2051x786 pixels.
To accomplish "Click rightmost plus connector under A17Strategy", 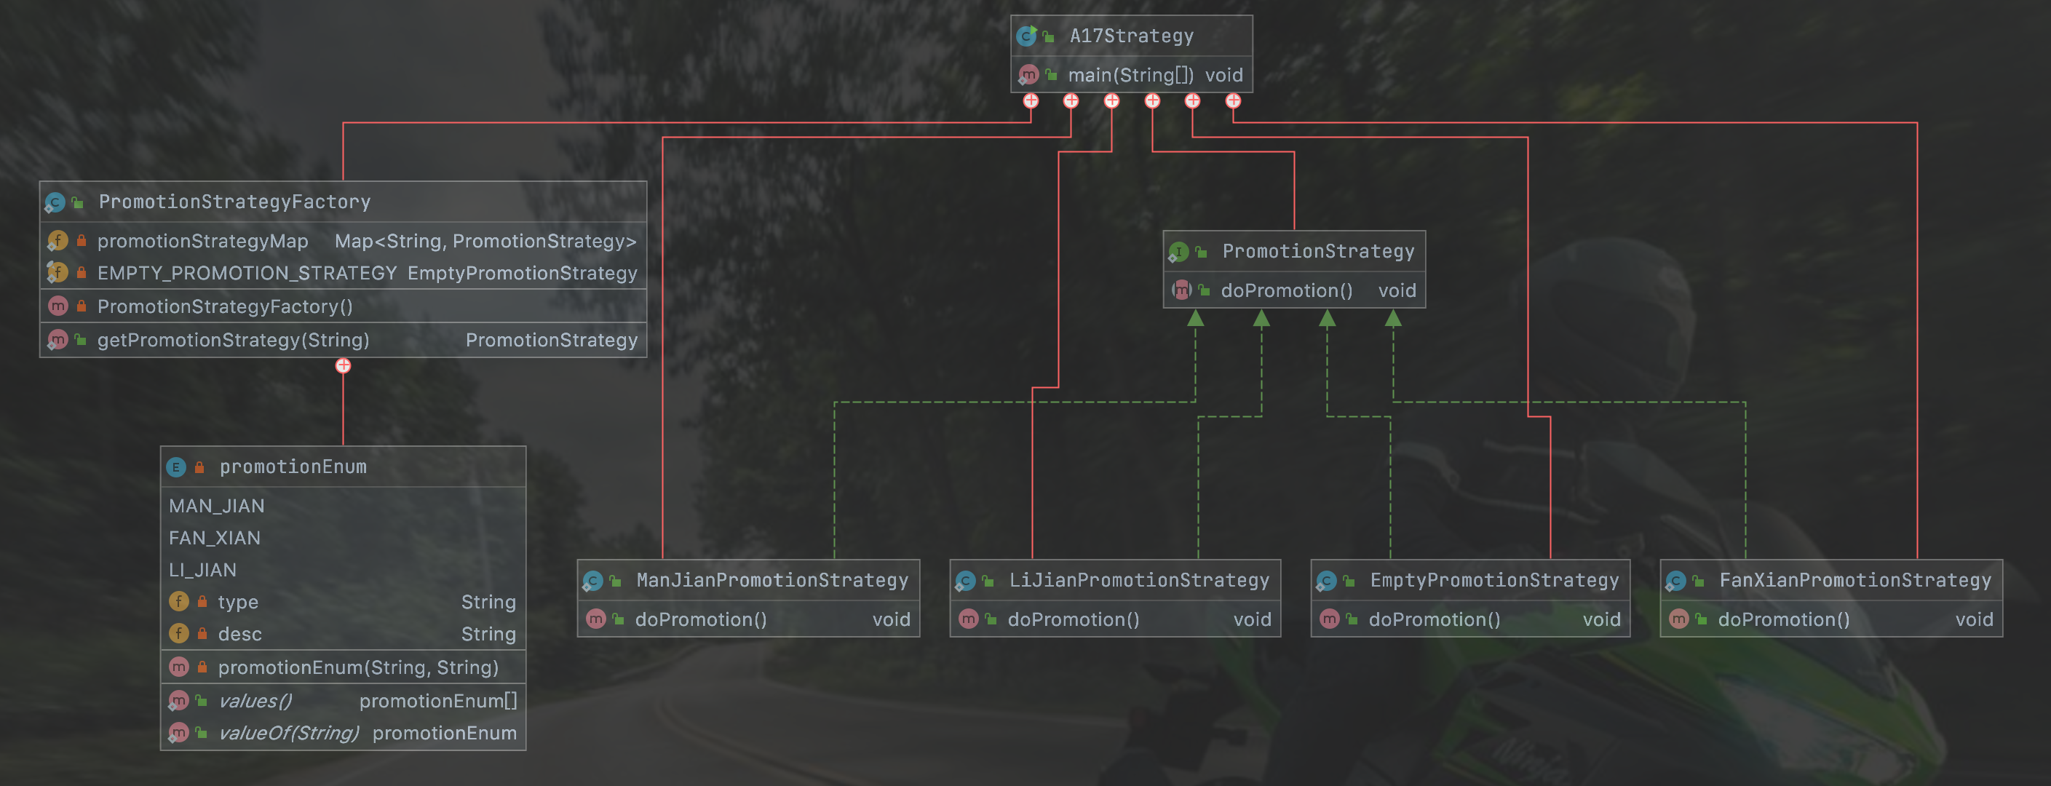I will point(1234,101).
